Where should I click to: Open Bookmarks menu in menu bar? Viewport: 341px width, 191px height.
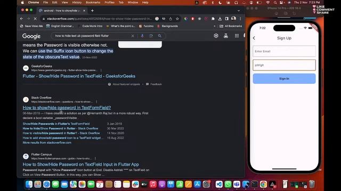(x=93, y=2)
